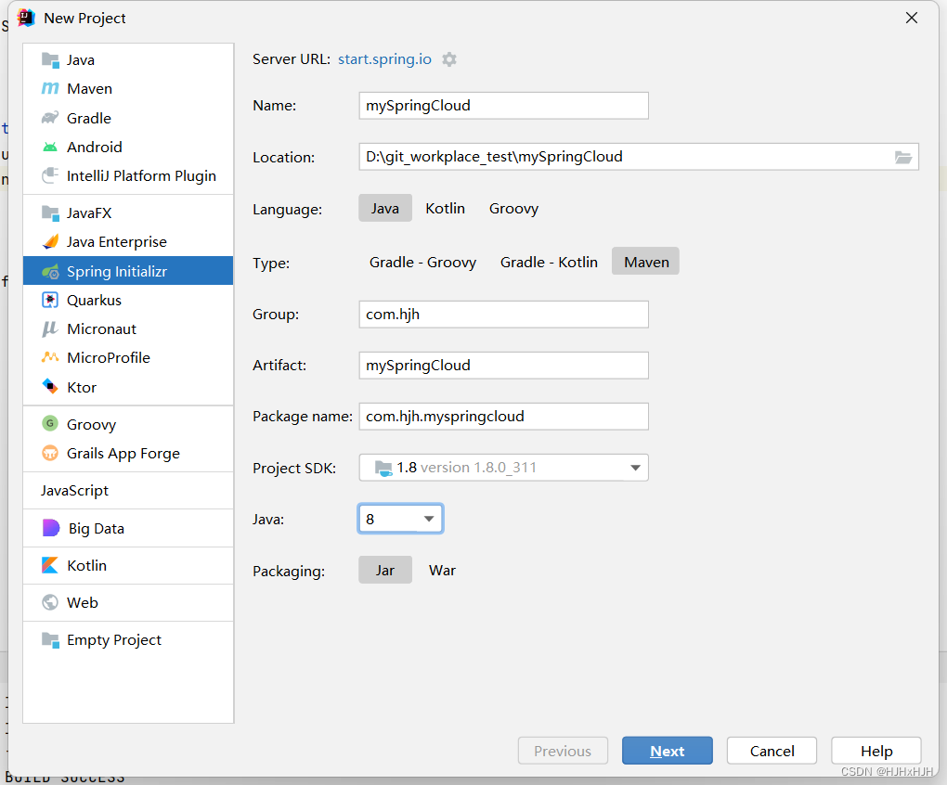Select Gradle in the project list
Image resolution: width=947 pixels, height=785 pixels.
[x=128, y=118]
